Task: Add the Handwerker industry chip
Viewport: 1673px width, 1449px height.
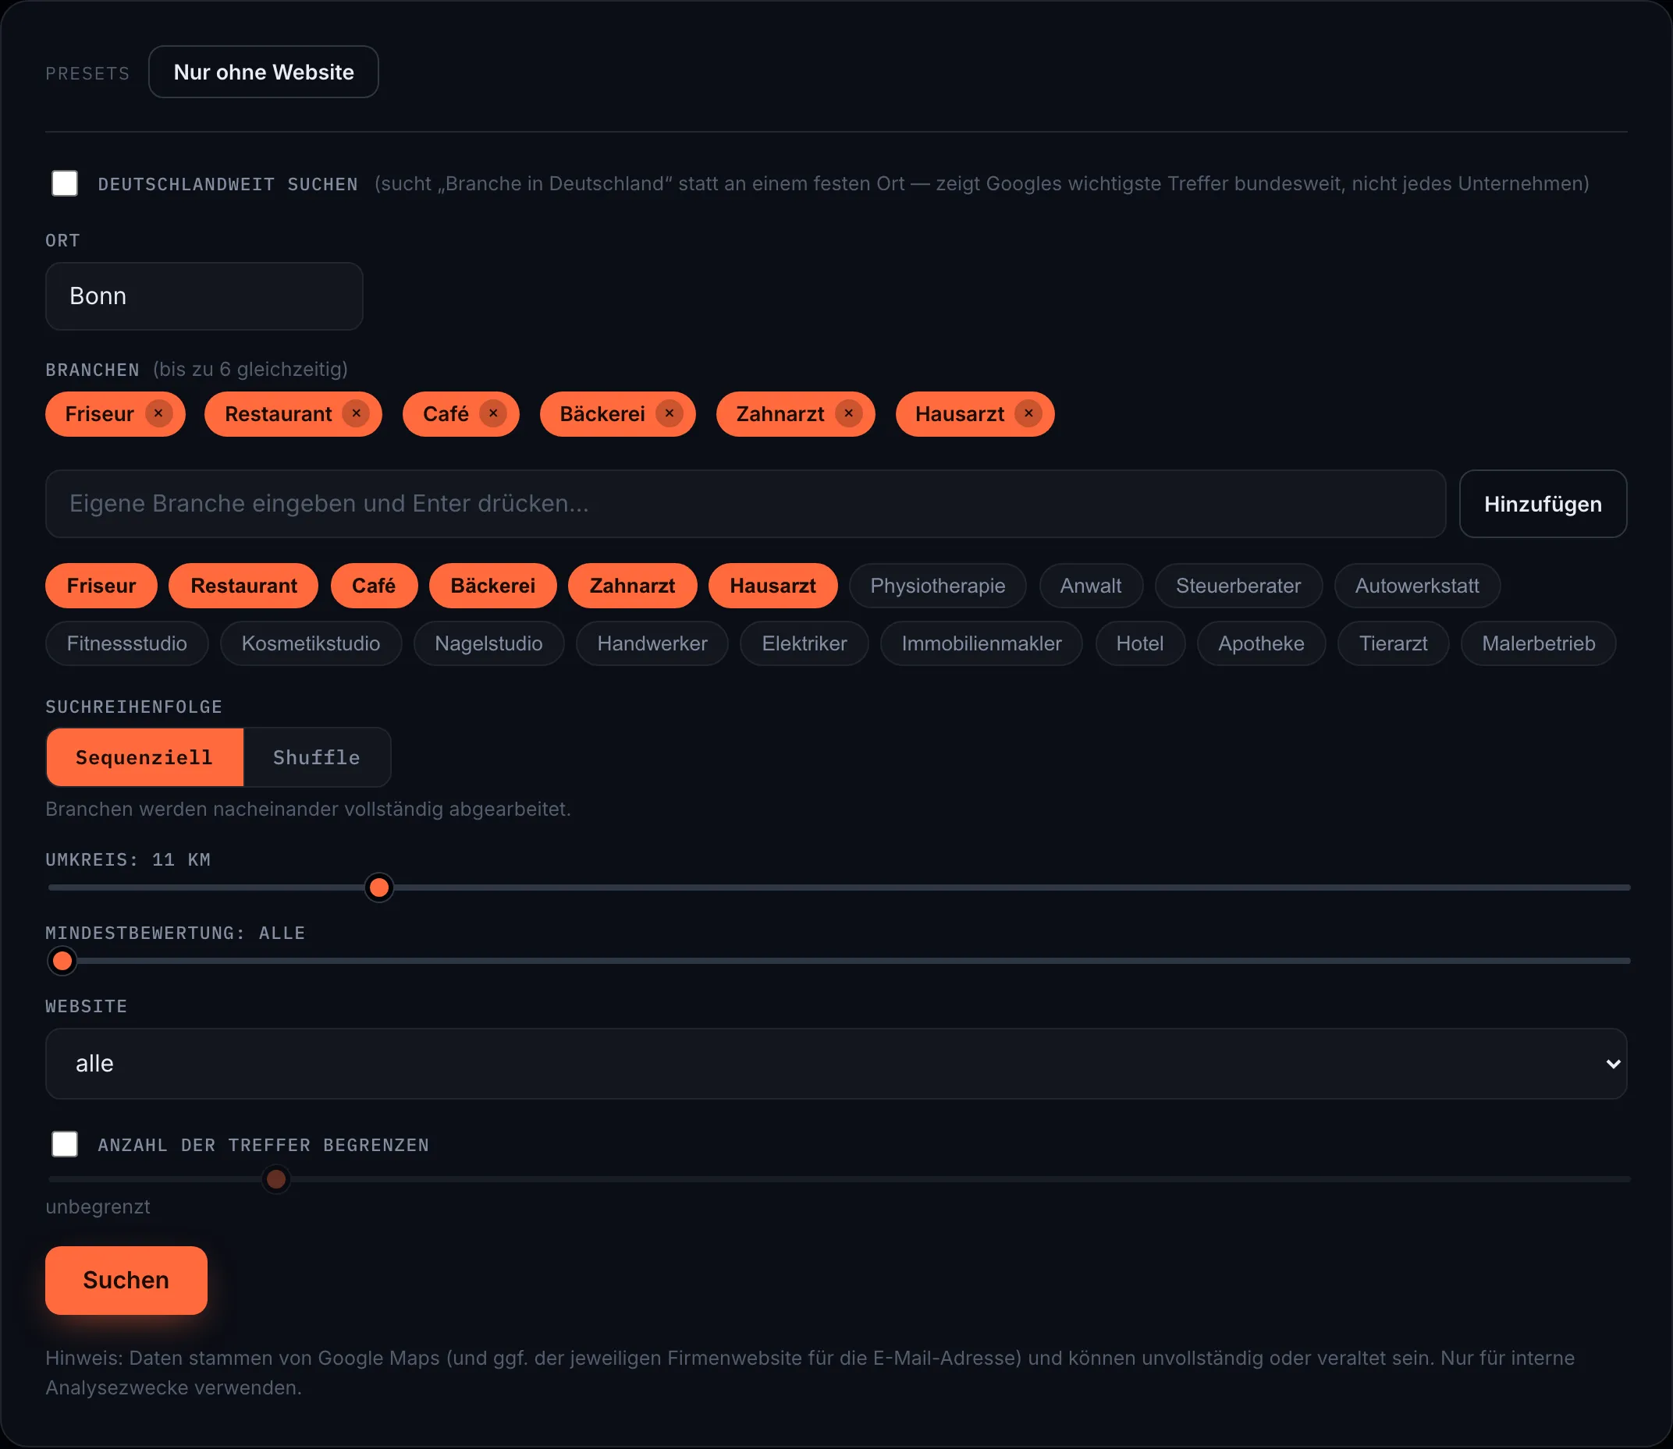Action: pos(652,643)
